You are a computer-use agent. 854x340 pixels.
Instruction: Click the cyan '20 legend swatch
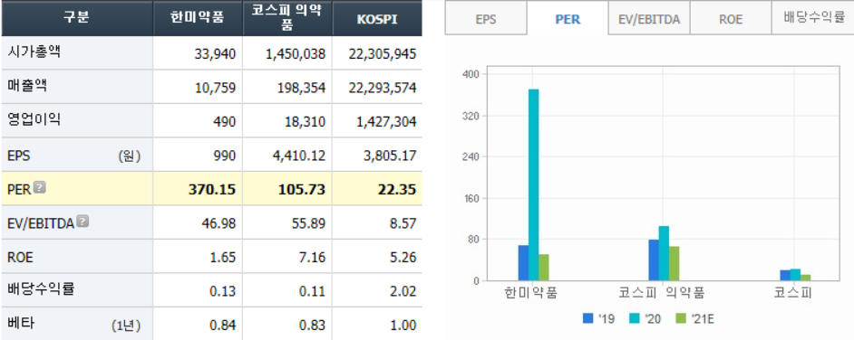coord(634,318)
